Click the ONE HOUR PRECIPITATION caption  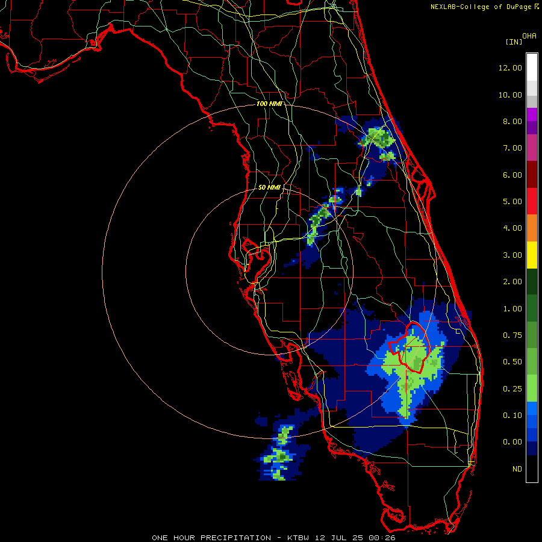[x=273, y=538]
